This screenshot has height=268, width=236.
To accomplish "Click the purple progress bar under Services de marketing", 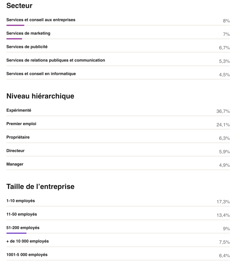I will (14, 39).
